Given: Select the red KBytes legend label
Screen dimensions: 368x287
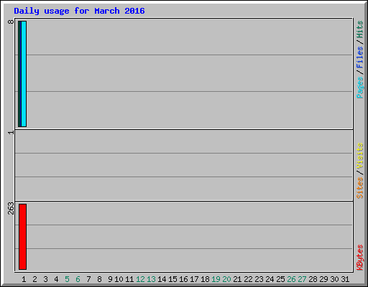Looking at the screenshot, I should coord(359,258).
